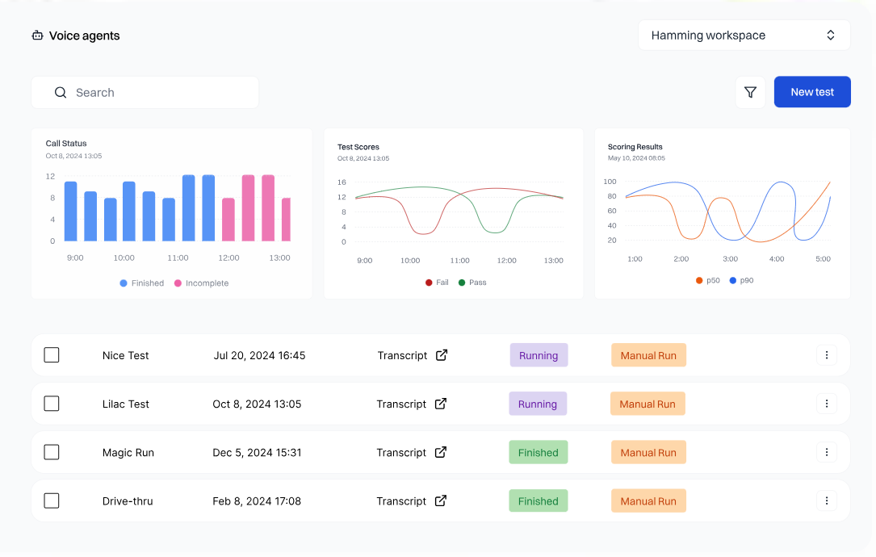Toggle the Incomplete legend swatch in Call Status

[x=178, y=283]
